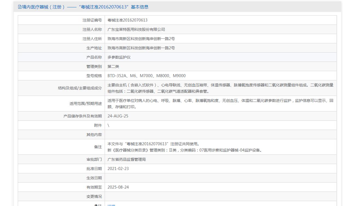The width and height of the screenshot is (343, 206).
Task: Click the model list BTD-352A、M6、M7000
Action: pyautogui.click(x=146, y=76)
